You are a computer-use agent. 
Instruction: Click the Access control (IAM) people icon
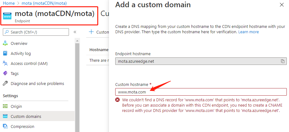[5, 64]
